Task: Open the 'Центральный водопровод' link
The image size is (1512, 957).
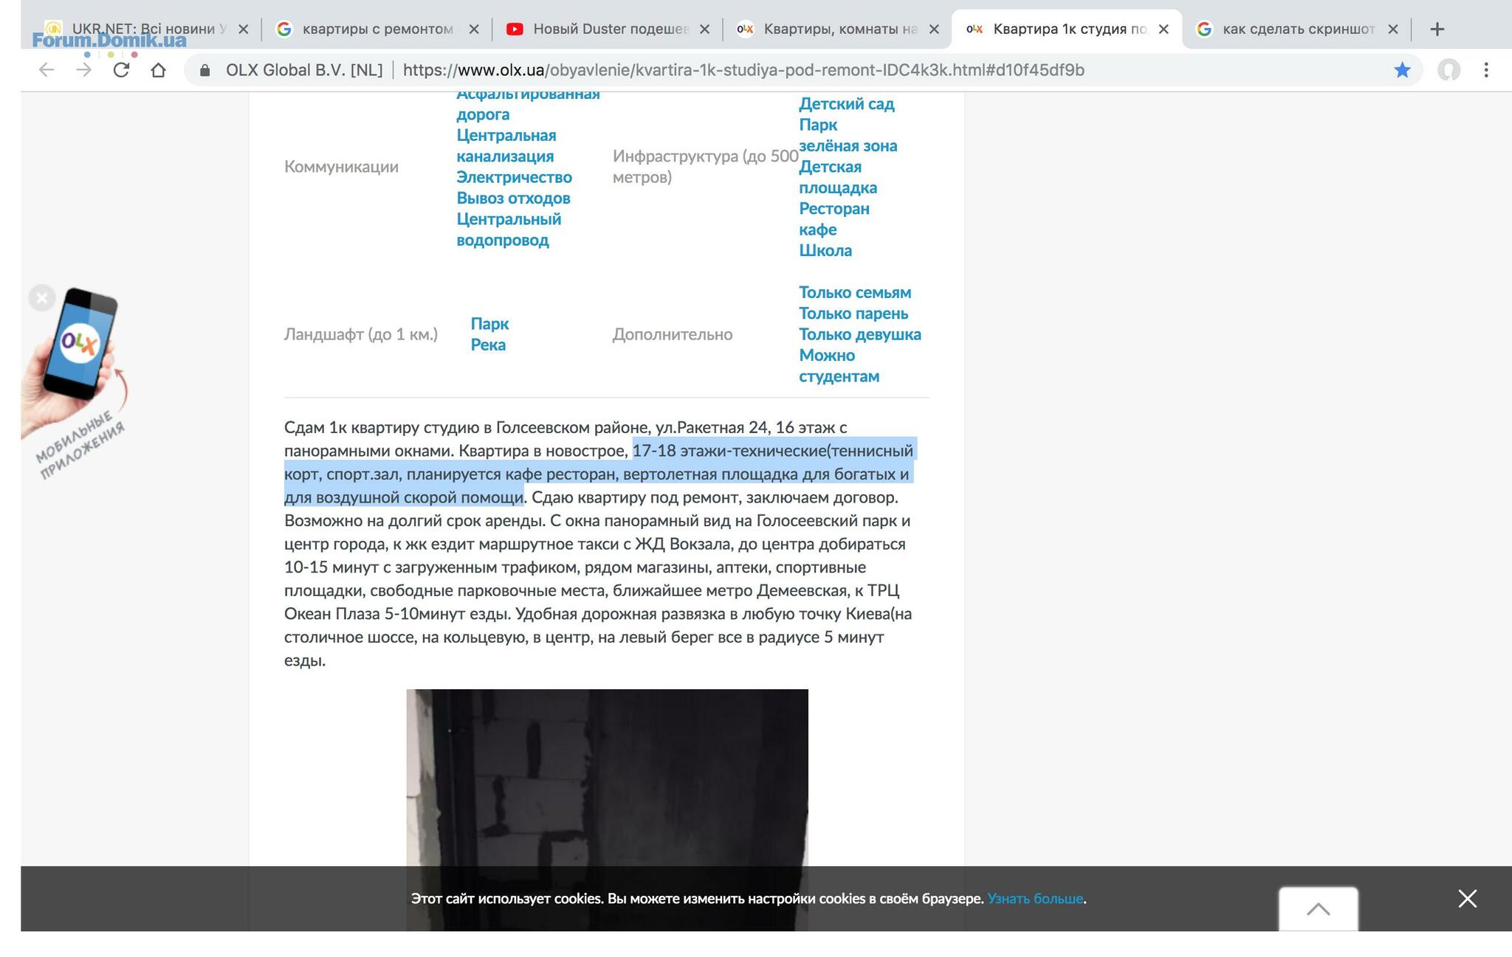Action: 509,229
